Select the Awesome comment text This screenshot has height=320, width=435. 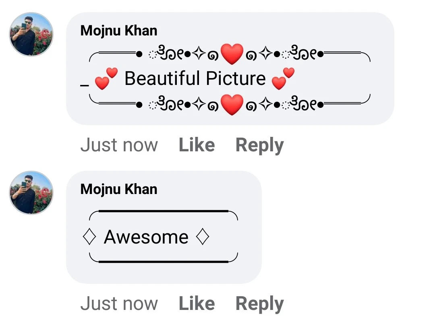point(146,237)
